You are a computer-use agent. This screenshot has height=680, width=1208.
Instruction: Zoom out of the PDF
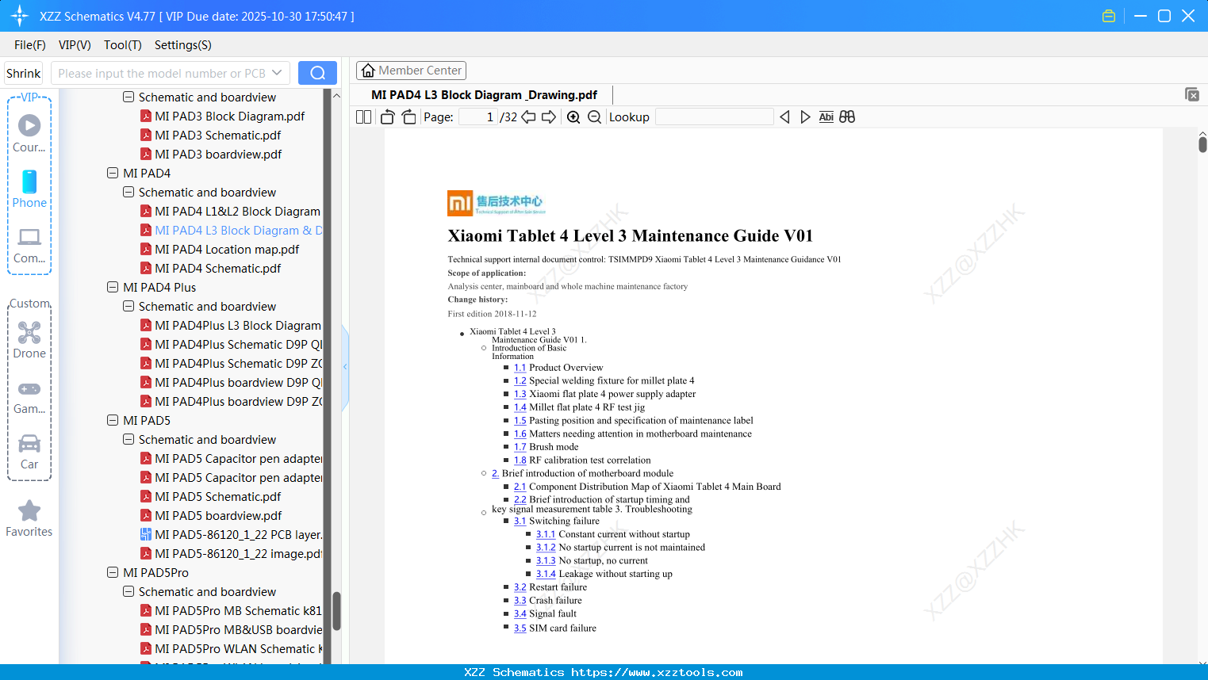coord(594,117)
